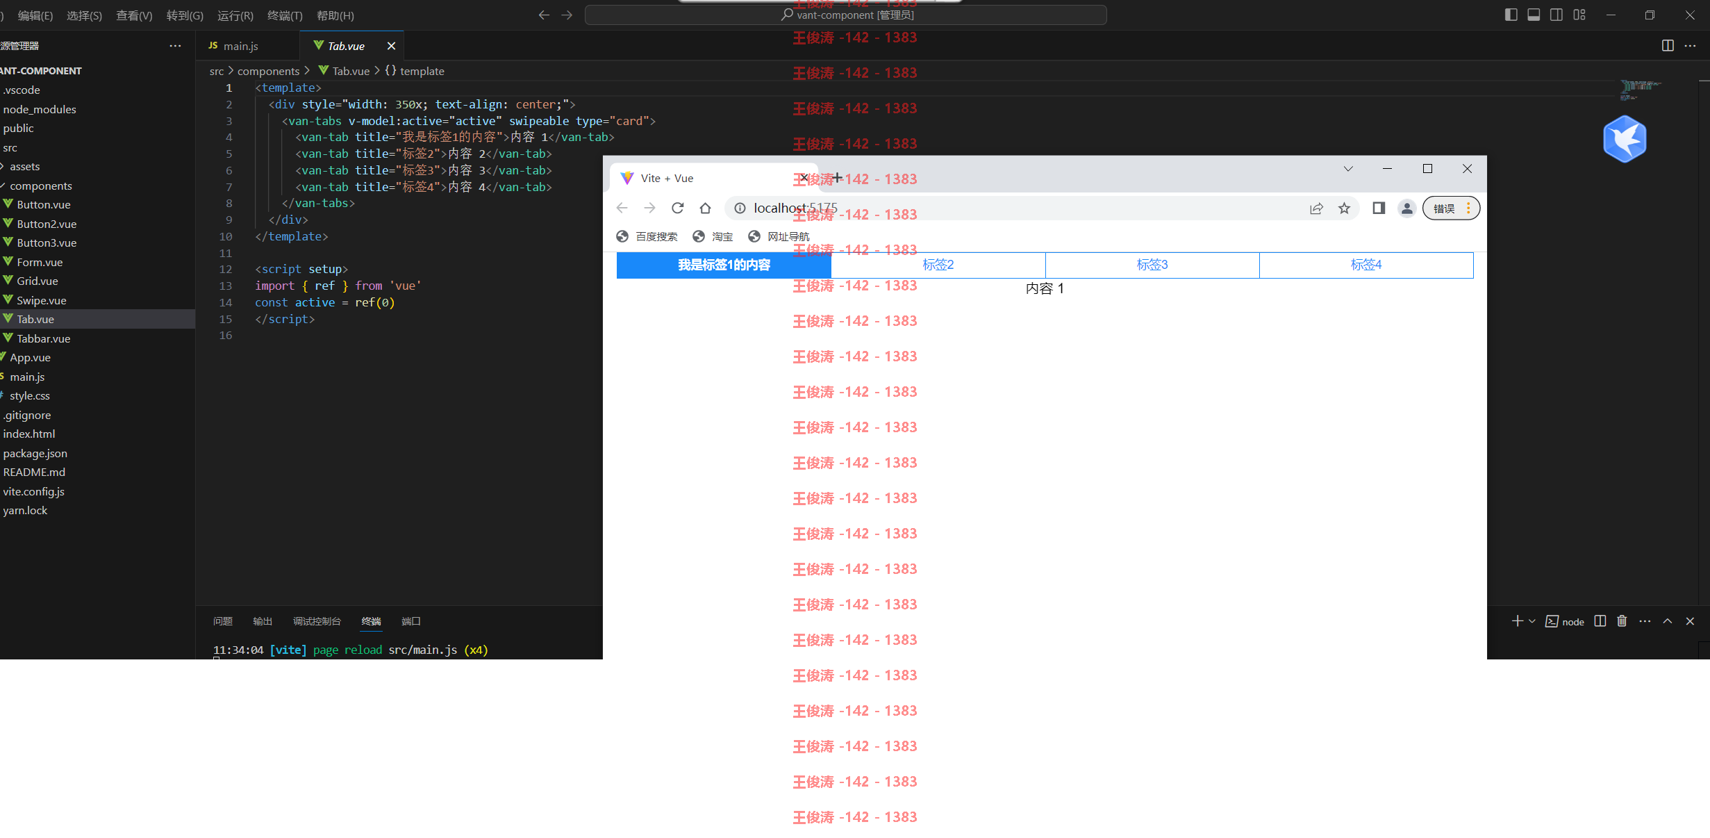Open the 转到(G) menu
Viewport: 1710px width, 838px height.
(185, 15)
